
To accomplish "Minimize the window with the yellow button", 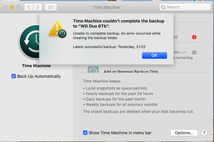I will [12, 7].
